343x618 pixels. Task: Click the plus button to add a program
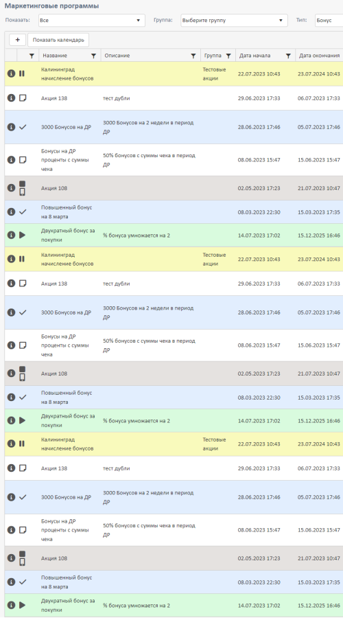tap(17, 40)
